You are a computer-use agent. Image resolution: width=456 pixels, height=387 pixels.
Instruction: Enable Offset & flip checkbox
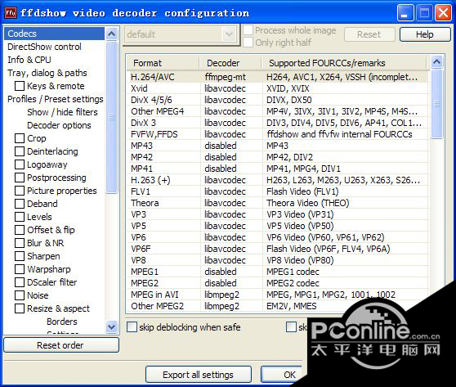point(20,230)
